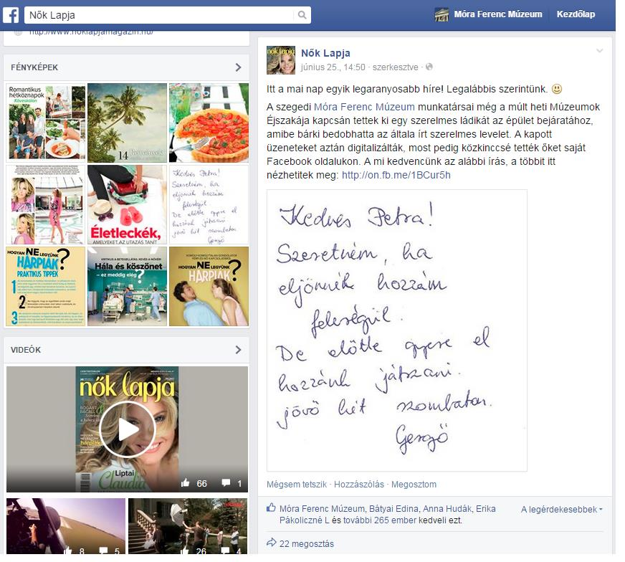Open A legérdekesebbek sort dropdown
Image resolution: width=625 pixels, height=562 pixels.
[x=562, y=510]
